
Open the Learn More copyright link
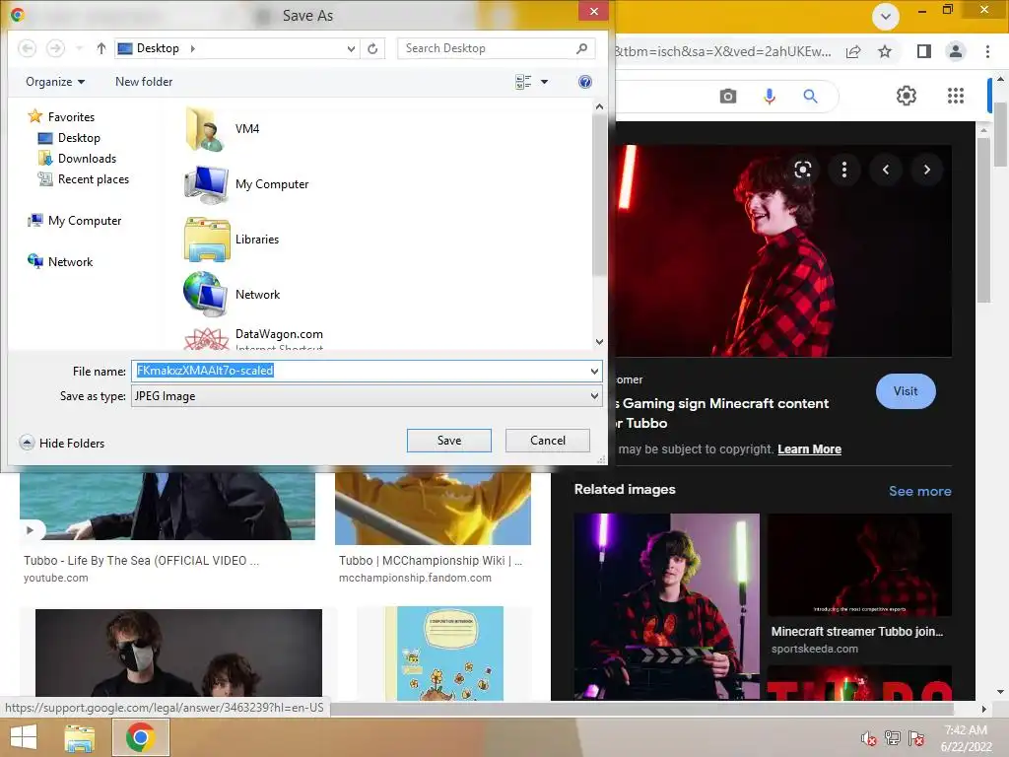point(810,449)
